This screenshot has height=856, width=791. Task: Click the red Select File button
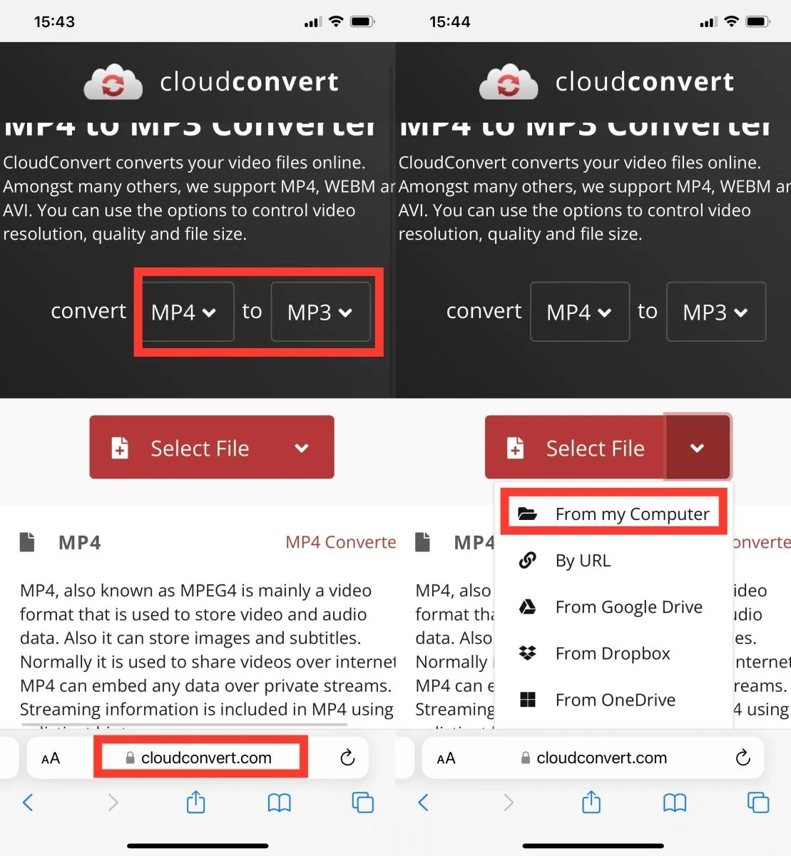pos(200,447)
